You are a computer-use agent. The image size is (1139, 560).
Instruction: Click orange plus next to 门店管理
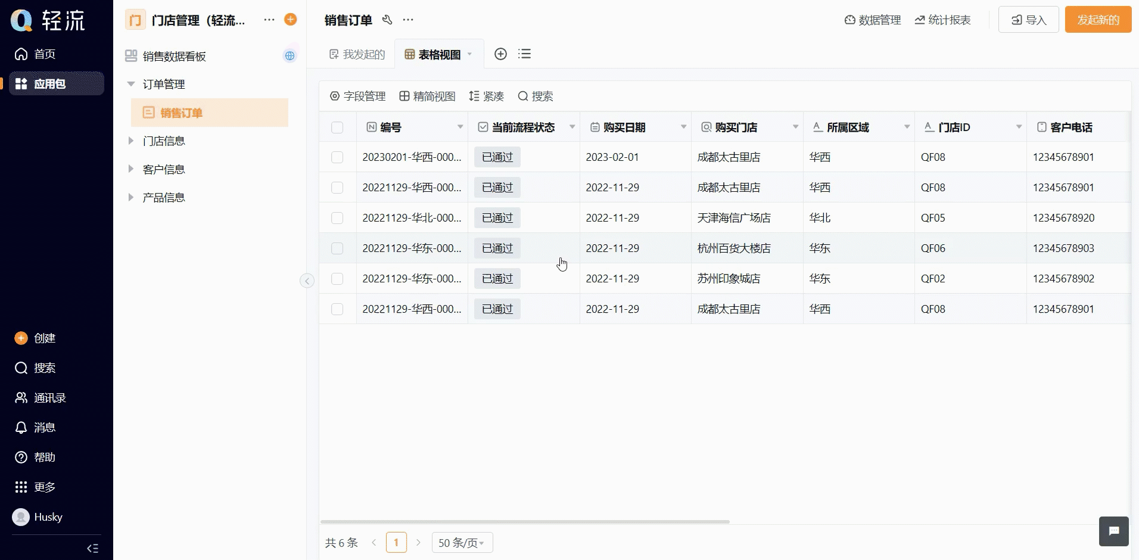pyautogui.click(x=291, y=20)
